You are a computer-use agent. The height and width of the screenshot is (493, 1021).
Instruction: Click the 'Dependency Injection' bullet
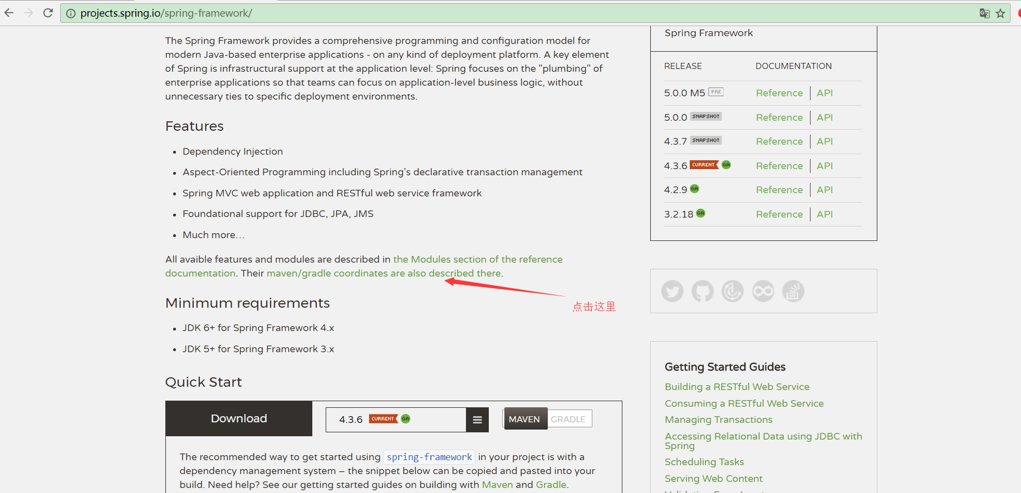click(233, 151)
